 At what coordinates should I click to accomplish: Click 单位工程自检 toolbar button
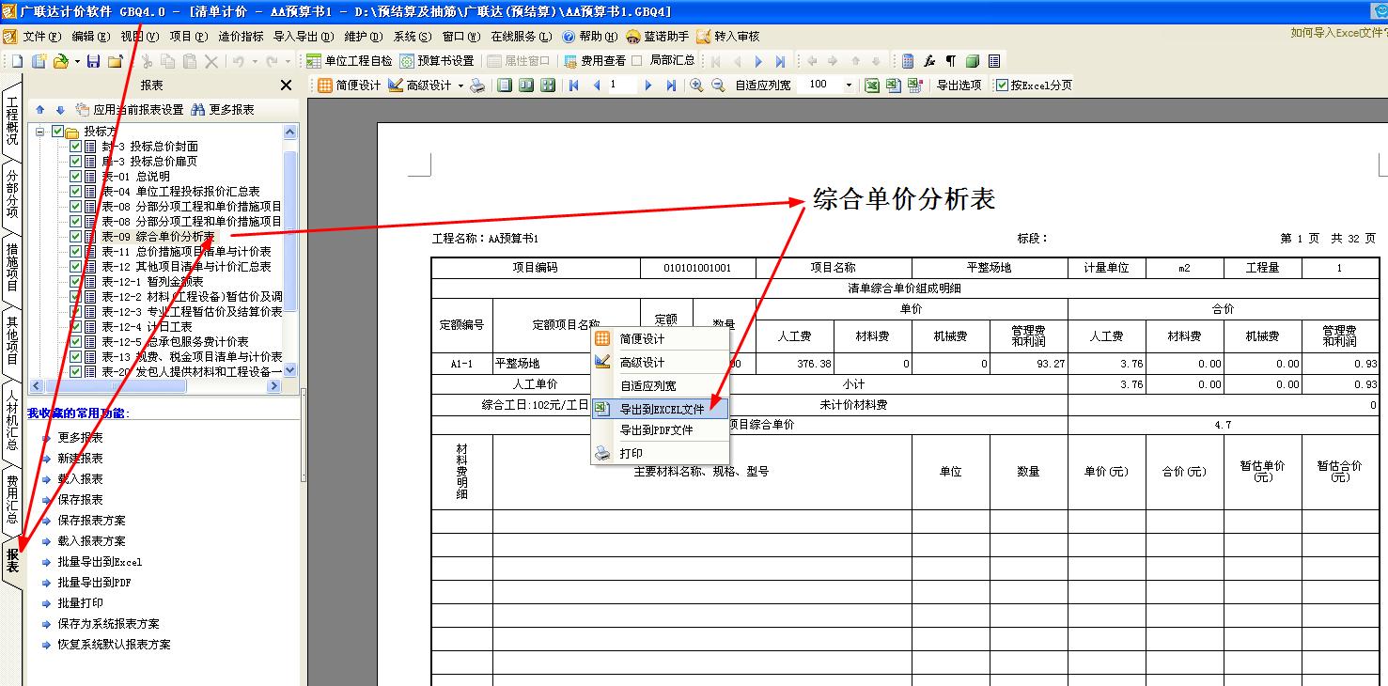(350, 61)
